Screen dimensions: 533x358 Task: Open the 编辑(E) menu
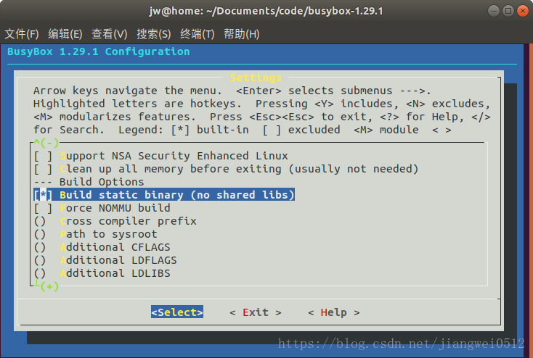(65, 34)
